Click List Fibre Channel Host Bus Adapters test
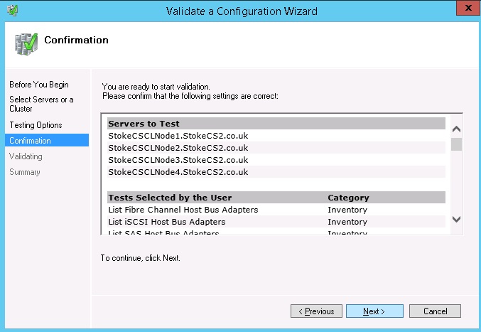 (183, 210)
